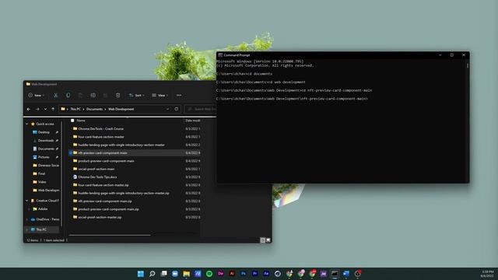The width and height of the screenshot is (498, 280).
Task: Select huddle-landing-page-with-single-introductory-section-master folder
Action: pyautogui.click(x=121, y=145)
